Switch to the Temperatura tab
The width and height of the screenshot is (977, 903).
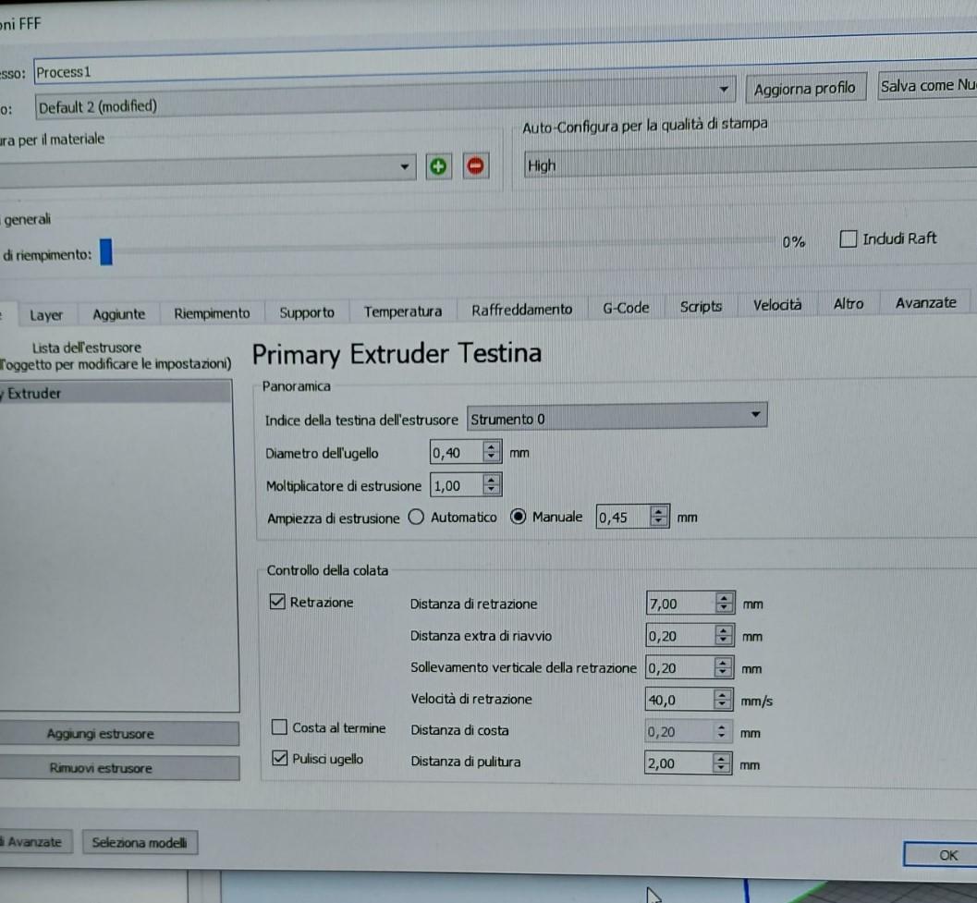tap(402, 311)
